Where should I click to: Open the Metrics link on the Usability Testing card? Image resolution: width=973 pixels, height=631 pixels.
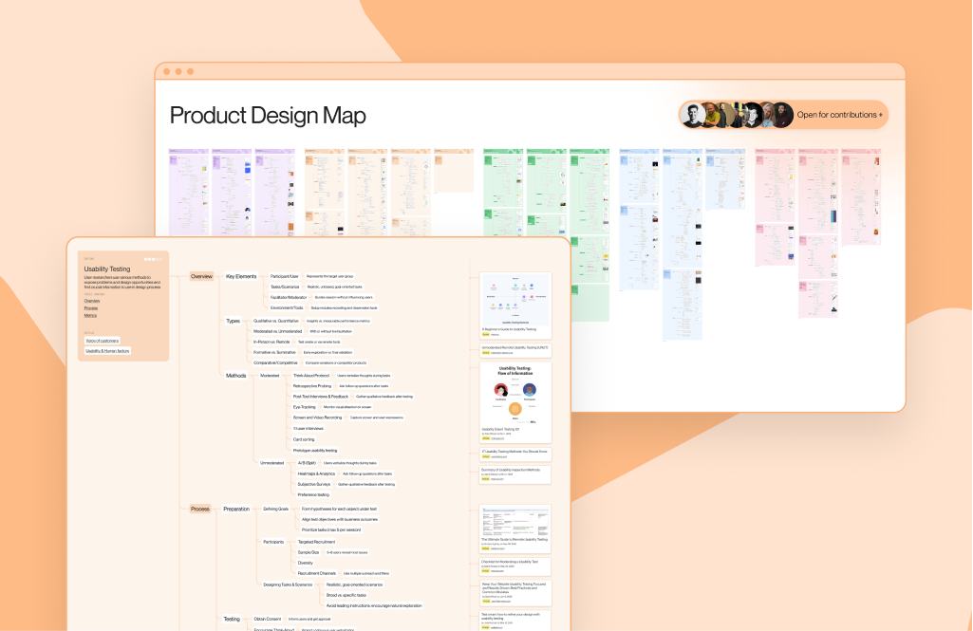click(x=91, y=316)
